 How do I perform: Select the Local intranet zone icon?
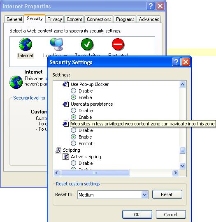pyautogui.click(x=56, y=44)
